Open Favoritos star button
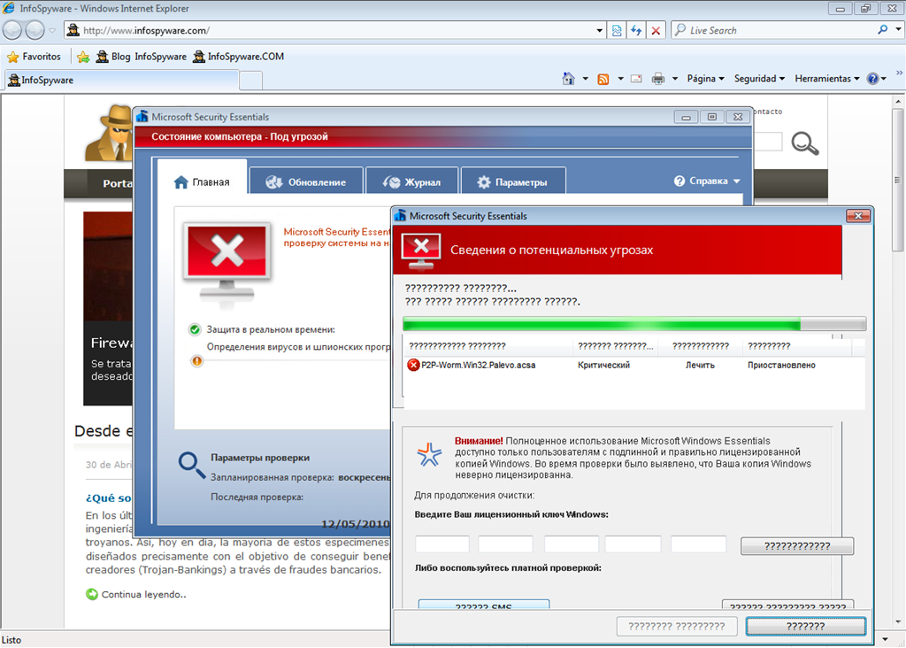Screen dimensions: 906x648 coord(34,56)
